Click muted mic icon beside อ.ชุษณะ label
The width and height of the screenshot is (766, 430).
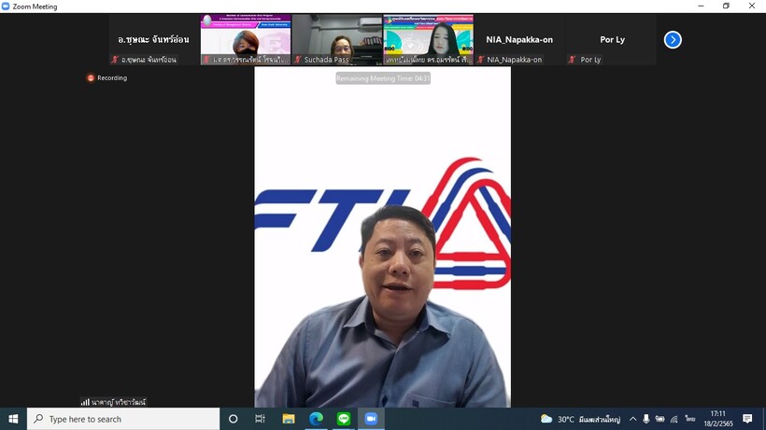[x=115, y=60]
